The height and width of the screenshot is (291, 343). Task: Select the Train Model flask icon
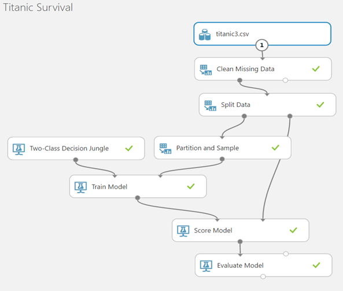(81, 187)
